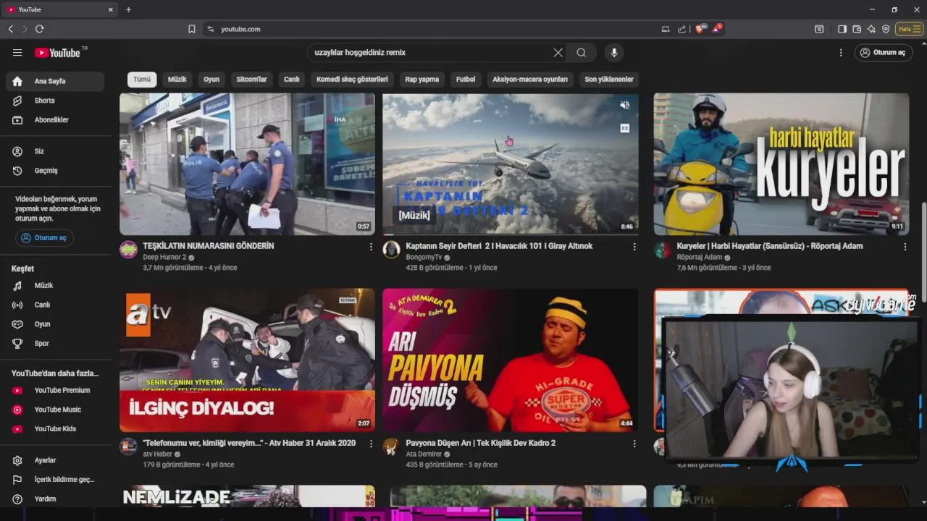The height and width of the screenshot is (521, 927).
Task: Open options for Pavyona Düşen Arı video
Action: point(634,444)
